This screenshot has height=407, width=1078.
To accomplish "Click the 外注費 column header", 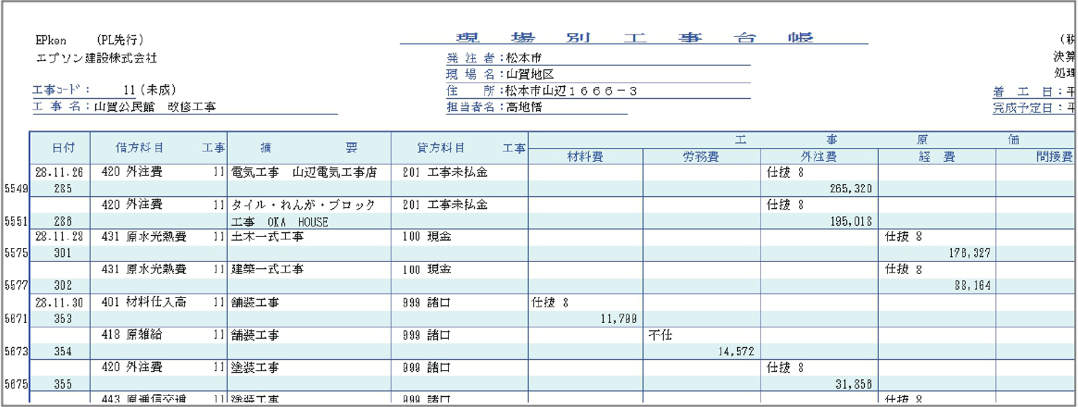I will click(819, 157).
